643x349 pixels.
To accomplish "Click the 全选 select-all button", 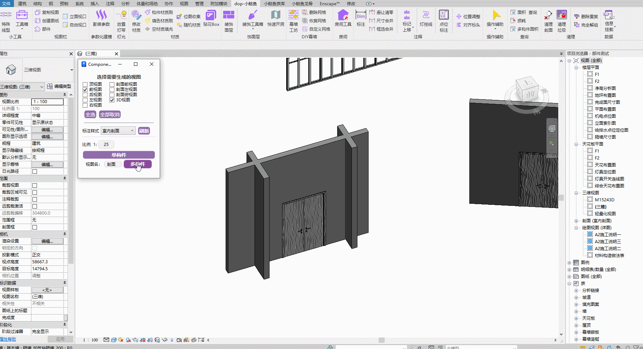I will (x=90, y=115).
